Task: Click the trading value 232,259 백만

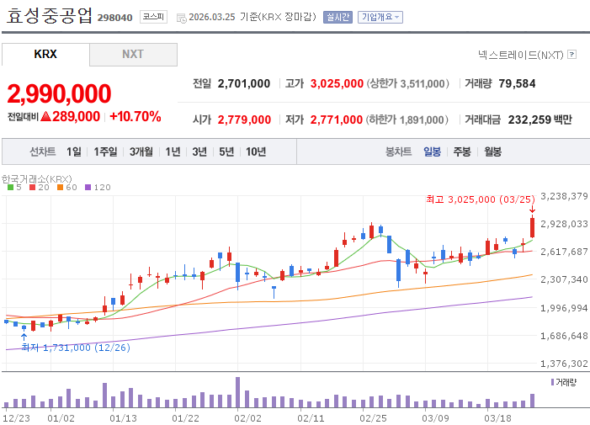Action: (x=540, y=120)
